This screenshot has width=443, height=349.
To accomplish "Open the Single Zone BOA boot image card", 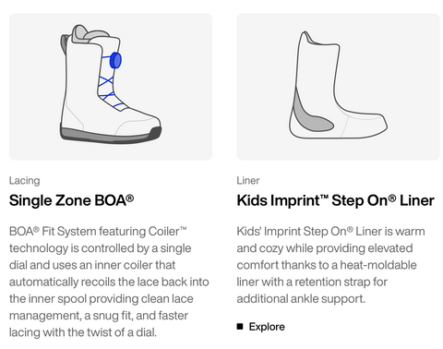I will pyautogui.click(x=111, y=87).
